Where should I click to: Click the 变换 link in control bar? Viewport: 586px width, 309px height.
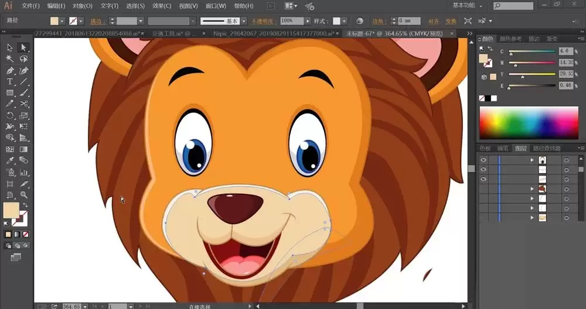[x=450, y=21]
